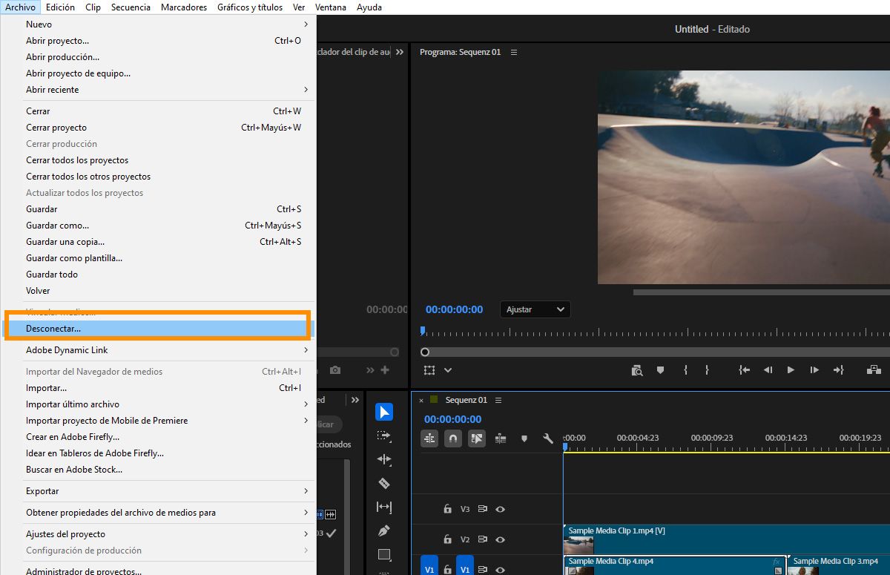Toggle V1 track output eye
890x575 pixels.
(x=501, y=569)
